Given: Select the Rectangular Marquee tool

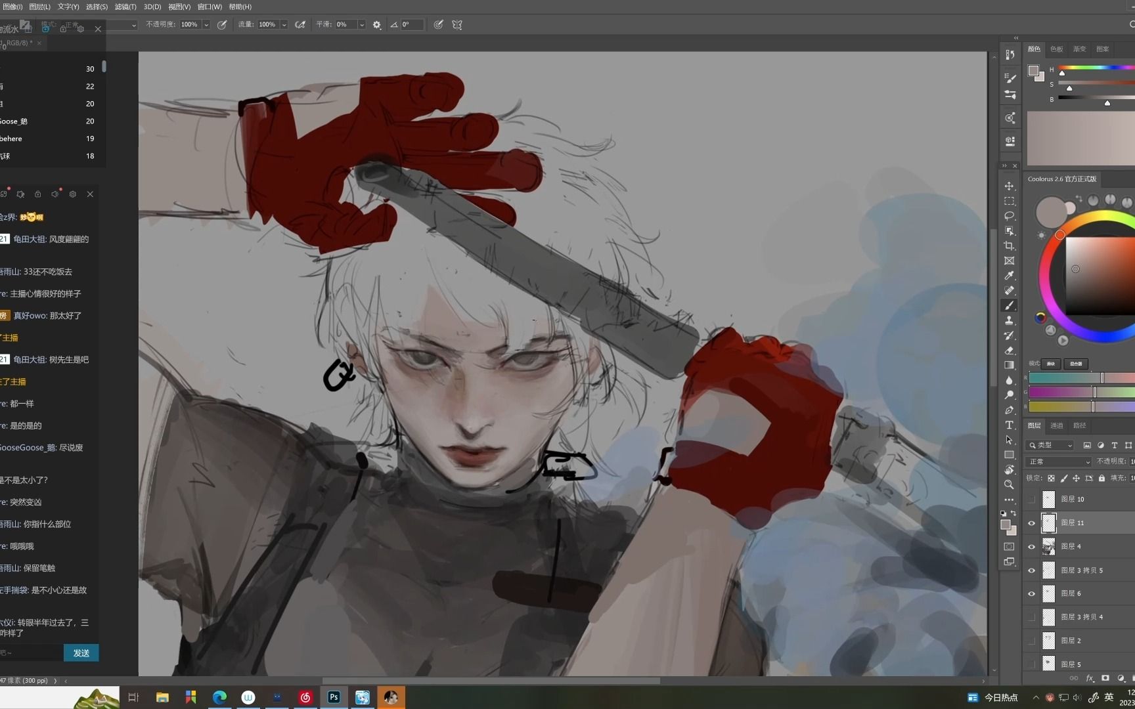Looking at the screenshot, I should (1010, 202).
